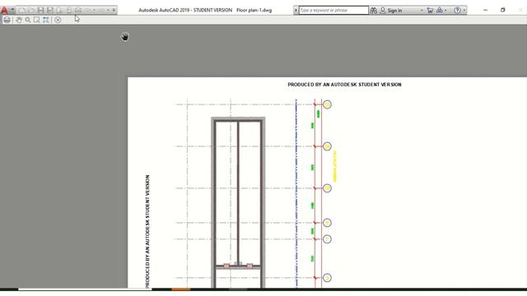
Task: Click the Help question mark icon
Action: [457, 11]
